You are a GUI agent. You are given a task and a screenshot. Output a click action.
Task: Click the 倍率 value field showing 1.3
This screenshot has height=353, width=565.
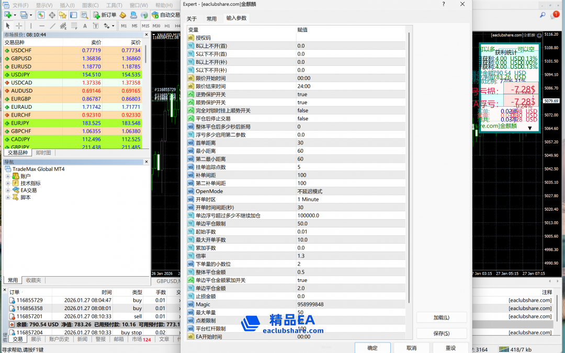(301, 256)
